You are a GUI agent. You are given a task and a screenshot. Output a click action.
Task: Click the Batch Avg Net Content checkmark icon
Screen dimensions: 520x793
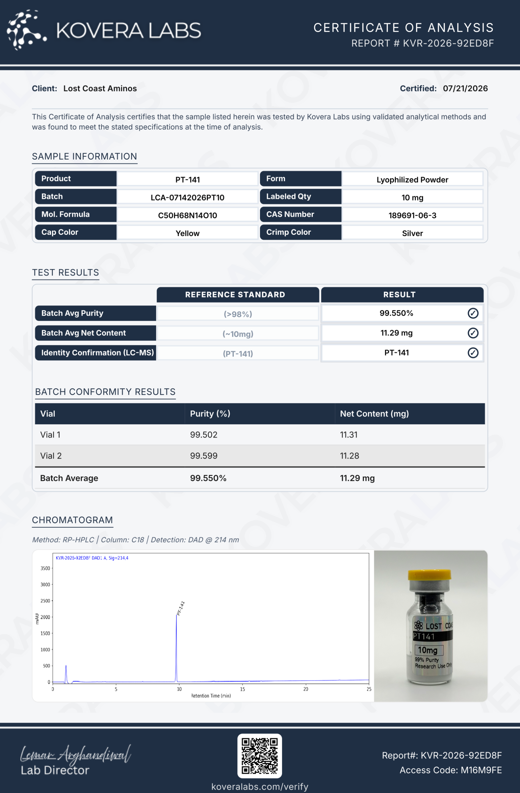coord(473,333)
